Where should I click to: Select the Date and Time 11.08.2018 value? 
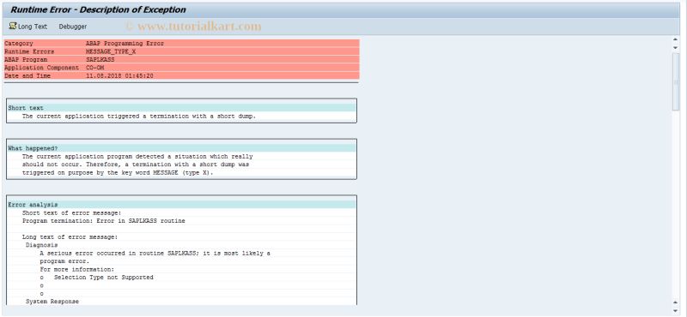[x=119, y=75]
